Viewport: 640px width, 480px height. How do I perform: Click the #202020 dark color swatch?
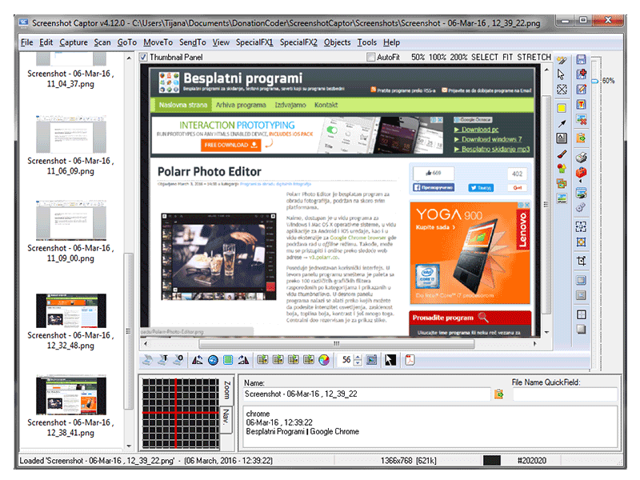click(x=492, y=461)
